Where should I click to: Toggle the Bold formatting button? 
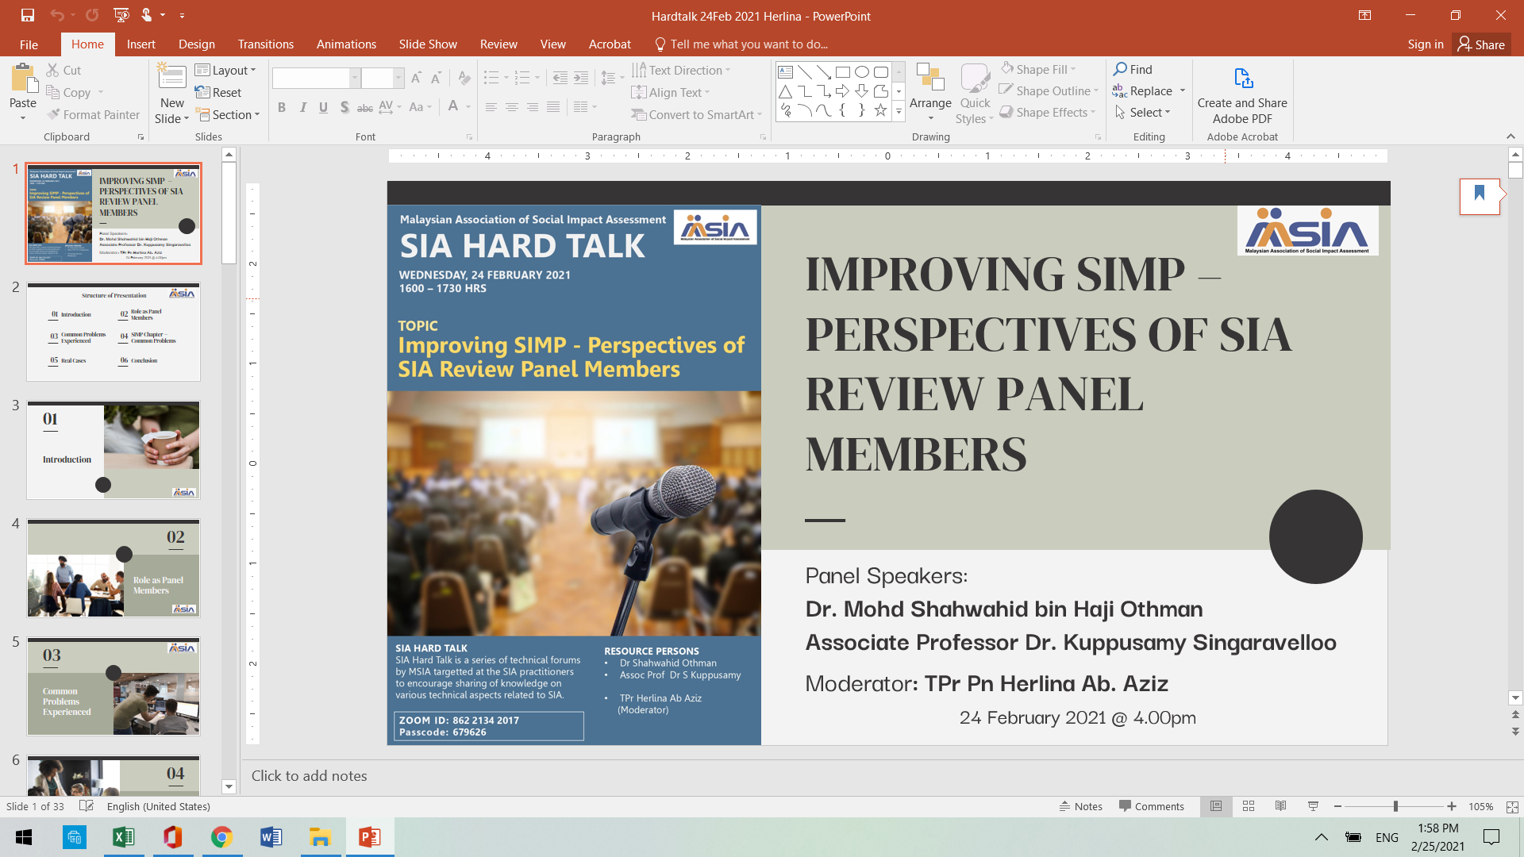pyautogui.click(x=282, y=107)
